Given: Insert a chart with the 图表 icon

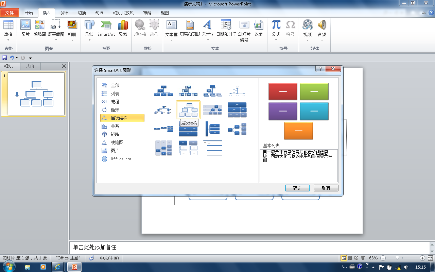Looking at the screenshot, I should click(x=123, y=28).
